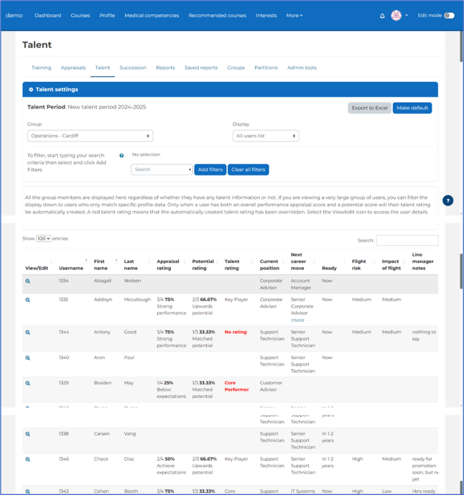
Task: Click Make default button
Action: [412, 108]
